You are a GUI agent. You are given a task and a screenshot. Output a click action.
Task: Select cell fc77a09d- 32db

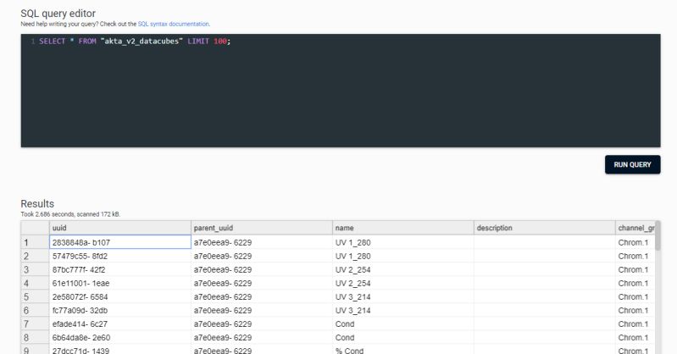[120, 311]
